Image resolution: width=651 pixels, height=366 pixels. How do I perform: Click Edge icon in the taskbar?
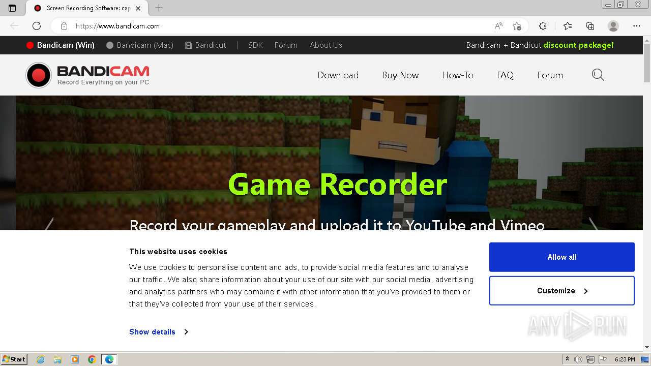tap(109, 359)
